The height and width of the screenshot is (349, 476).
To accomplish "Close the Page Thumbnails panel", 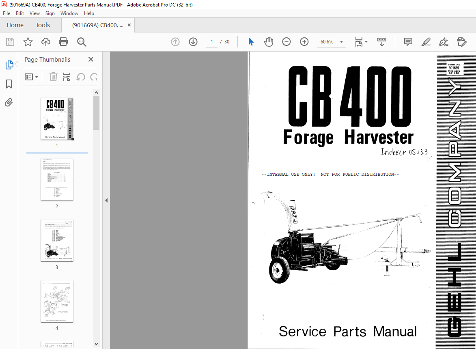I will point(91,60).
